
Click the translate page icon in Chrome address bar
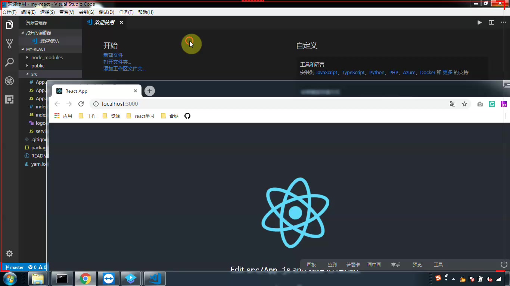point(453,104)
